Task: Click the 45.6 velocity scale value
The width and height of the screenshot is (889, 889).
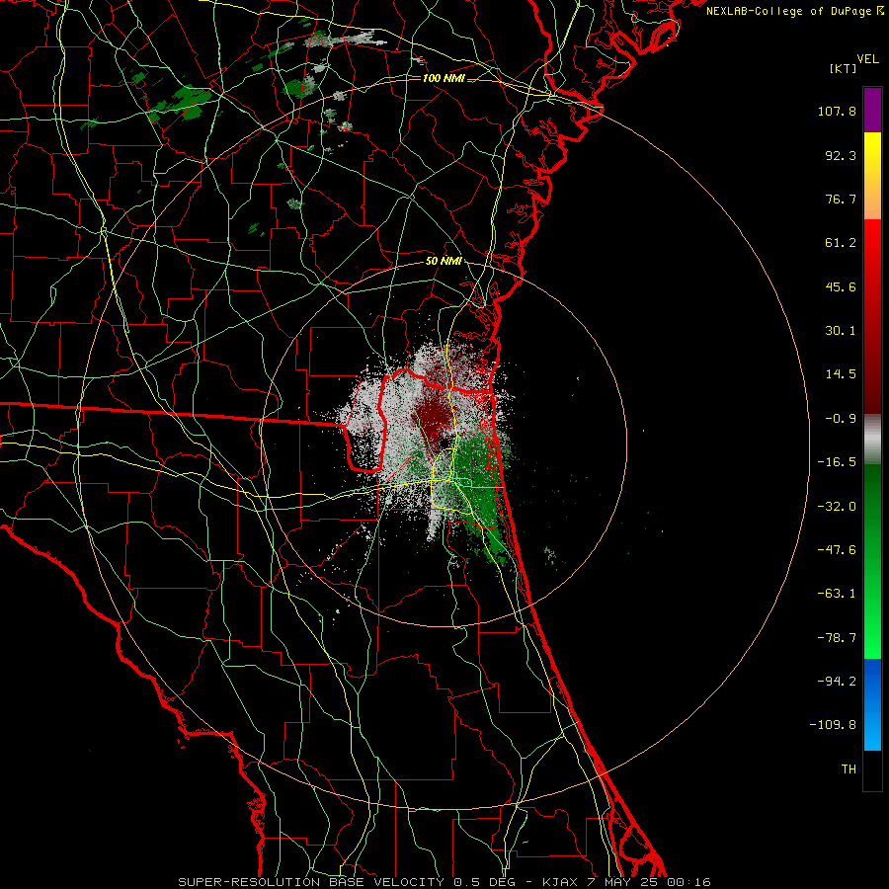Action: click(x=841, y=286)
